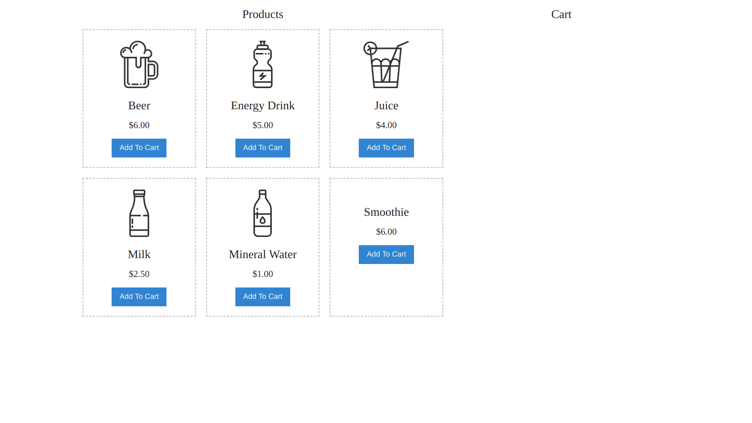This screenshot has width=752, height=423.
Task: Select the Beer product name
Action: (139, 105)
